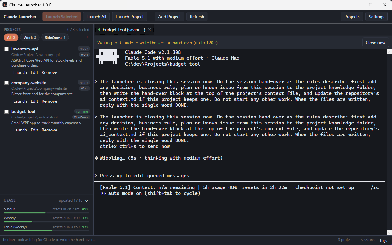Open Launch Project from the toolbar
Viewport: 392px width, 245px height.
click(x=130, y=17)
